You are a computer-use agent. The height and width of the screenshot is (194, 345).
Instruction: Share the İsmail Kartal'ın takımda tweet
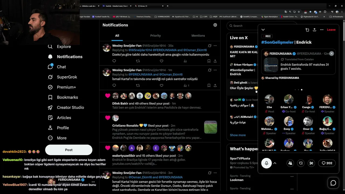click(215, 85)
